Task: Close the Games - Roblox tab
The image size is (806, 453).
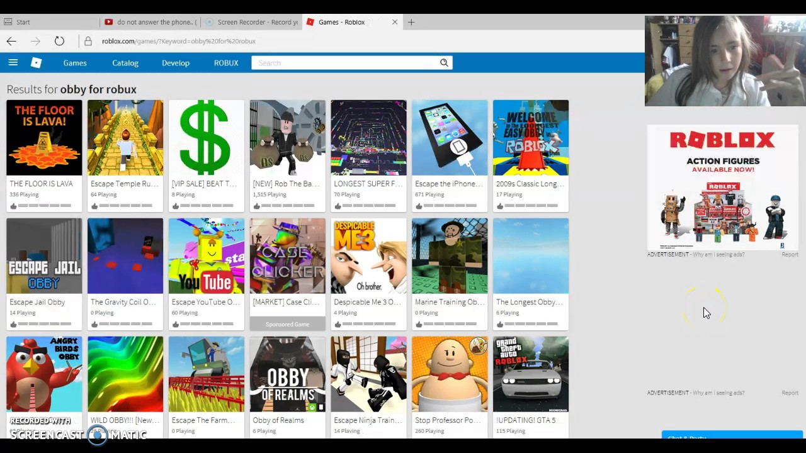Action: coord(395,22)
